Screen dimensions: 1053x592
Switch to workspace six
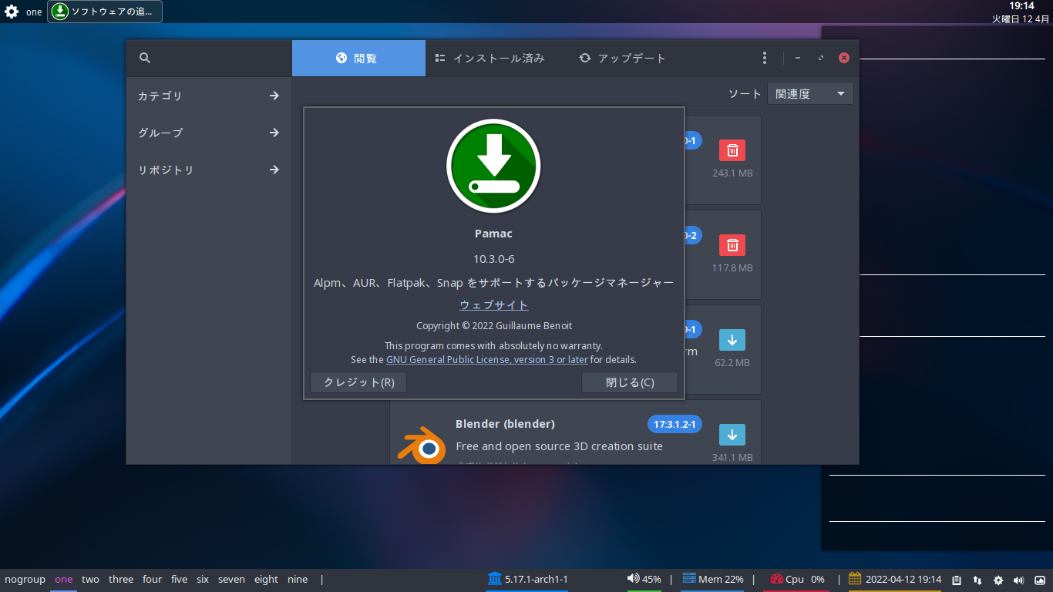click(x=203, y=580)
